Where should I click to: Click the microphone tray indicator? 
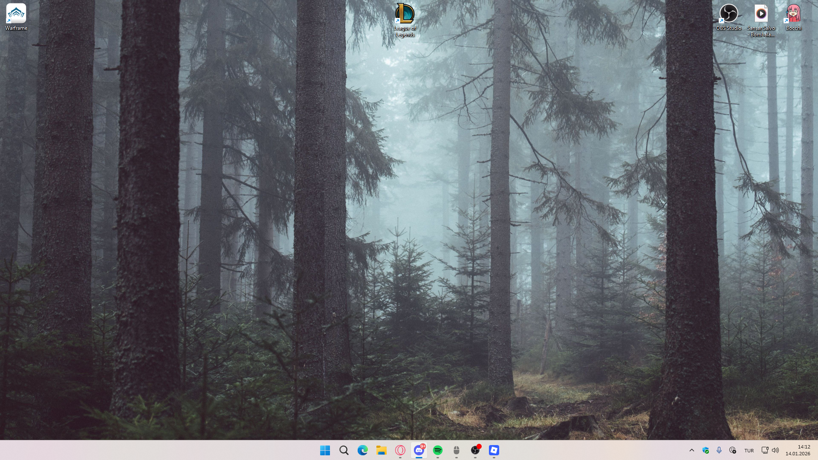(x=719, y=450)
